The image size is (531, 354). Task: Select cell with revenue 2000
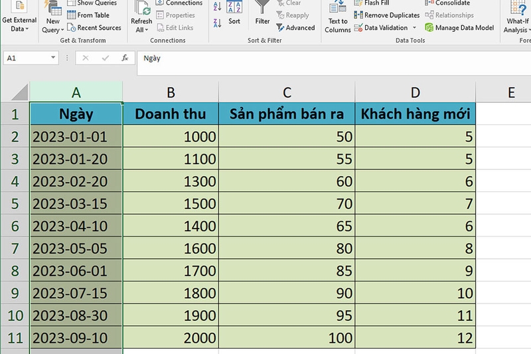coord(171,338)
